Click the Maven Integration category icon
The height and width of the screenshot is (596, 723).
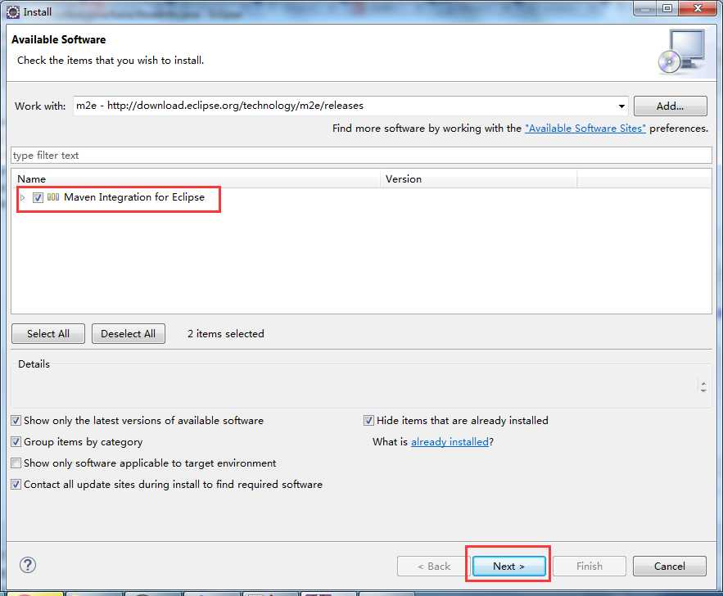coord(53,197)
